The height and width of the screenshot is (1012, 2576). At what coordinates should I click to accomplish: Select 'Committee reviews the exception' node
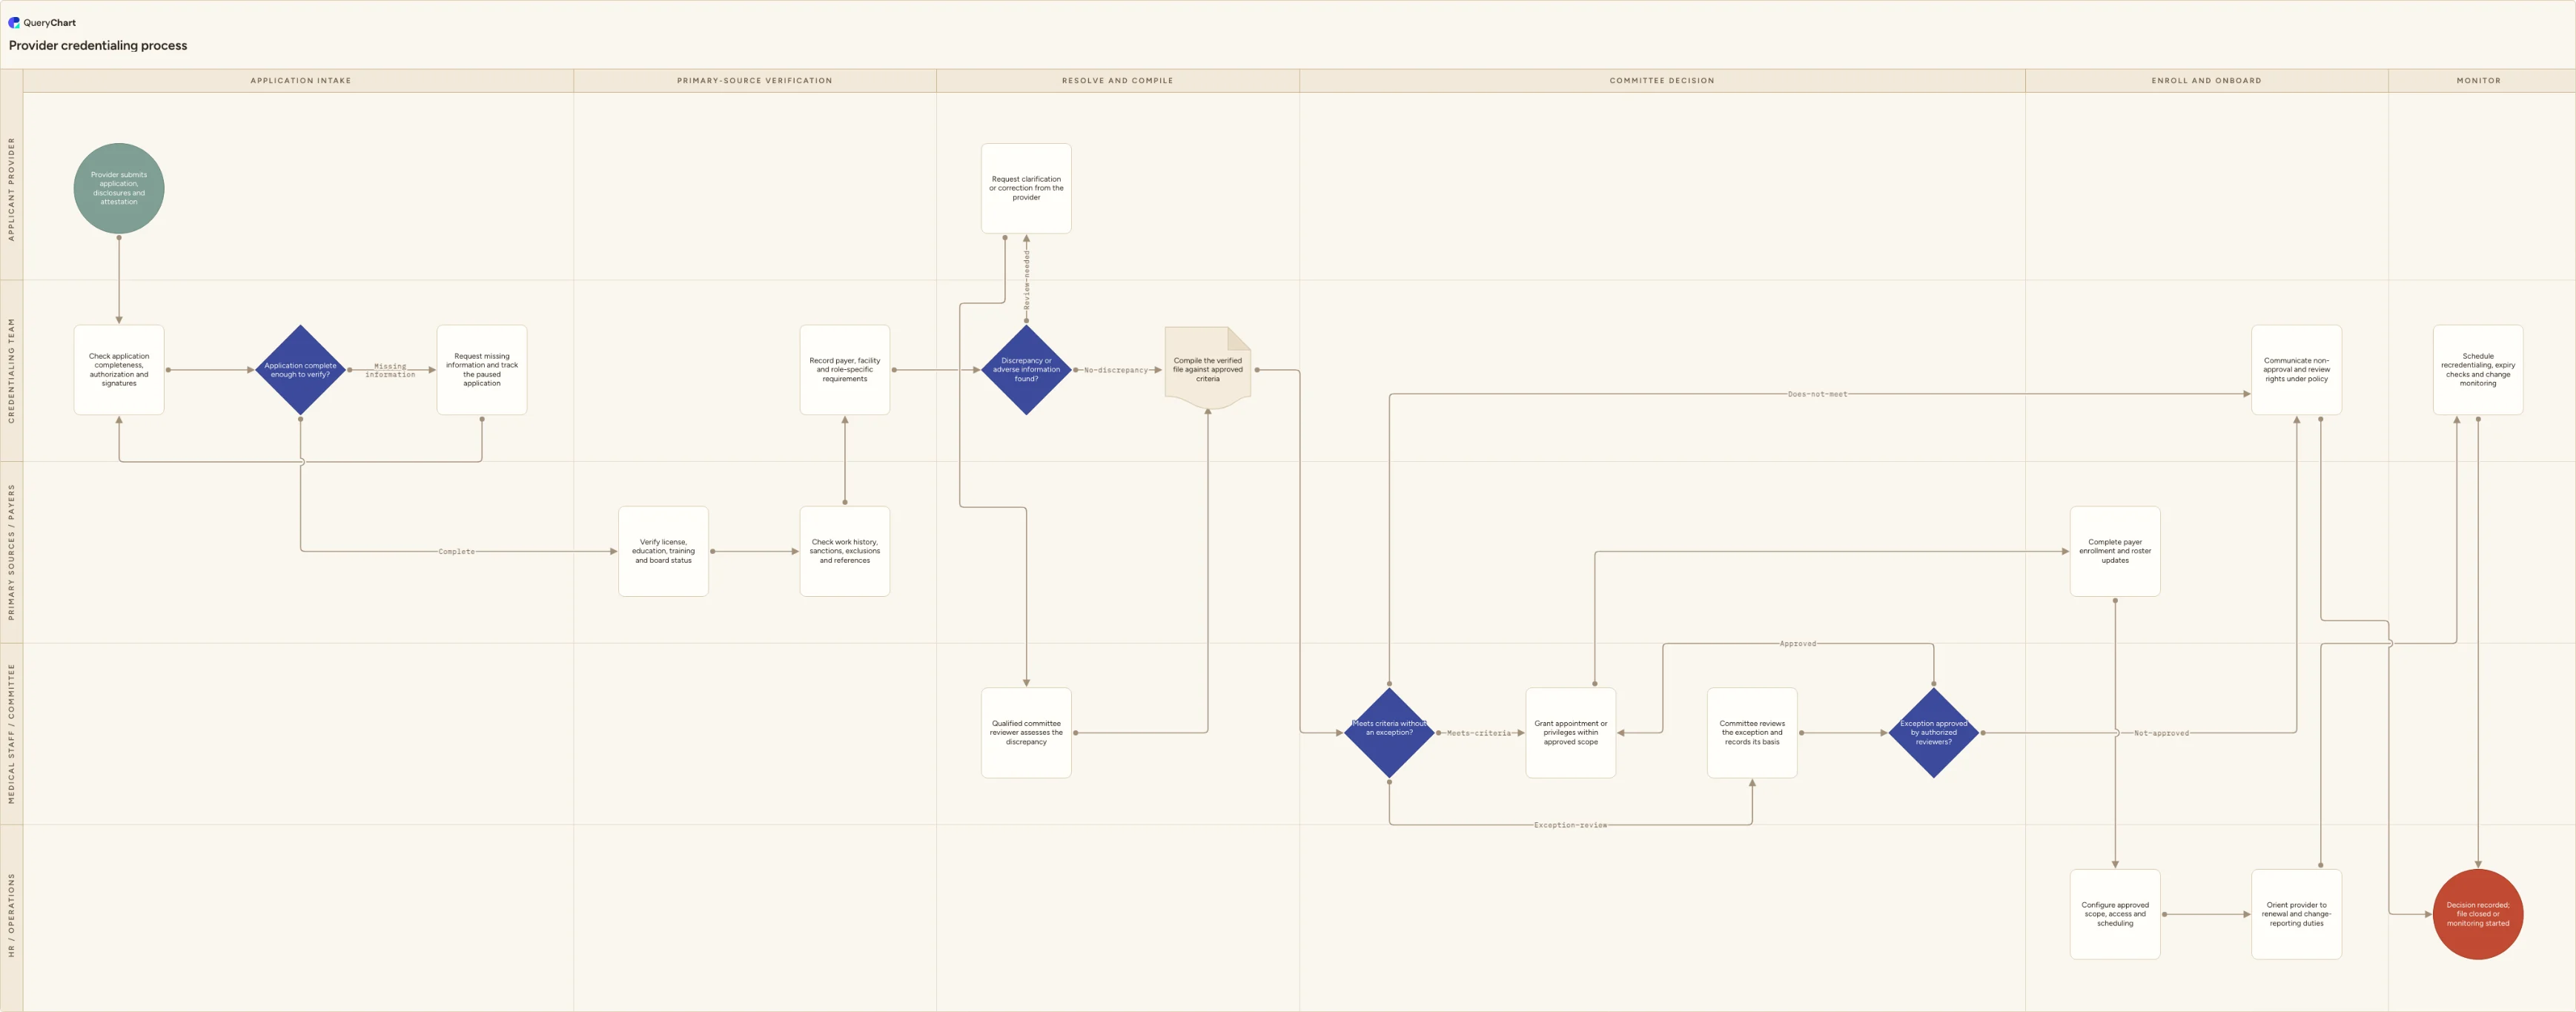coord(1752,733)
